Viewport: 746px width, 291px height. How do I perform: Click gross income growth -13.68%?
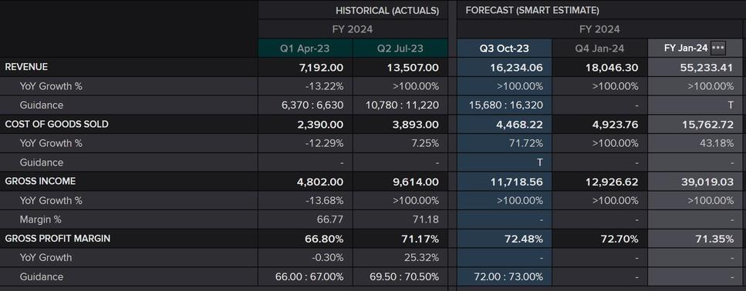(x=325, y=200)
